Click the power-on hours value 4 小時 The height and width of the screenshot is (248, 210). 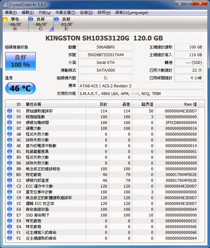(189, 78)
